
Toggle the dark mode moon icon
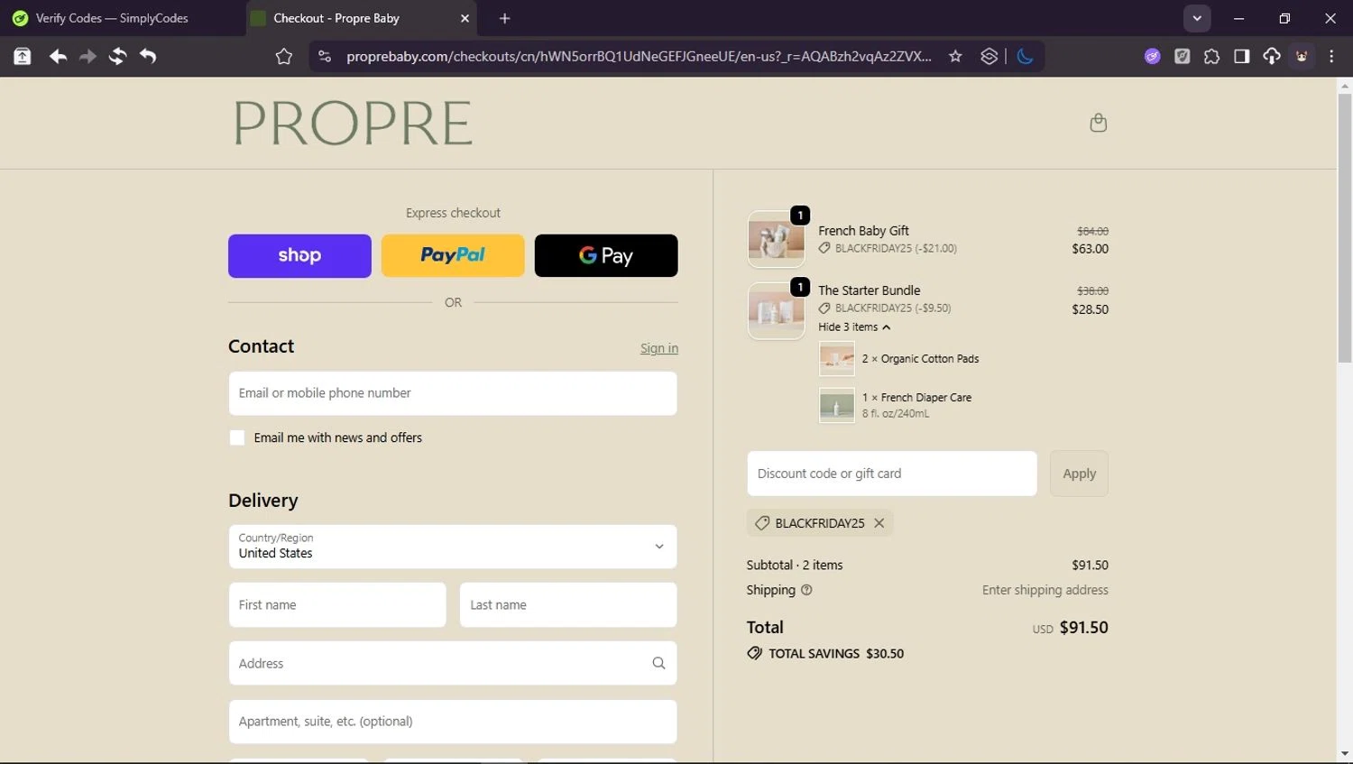[x=1025, y=56]
